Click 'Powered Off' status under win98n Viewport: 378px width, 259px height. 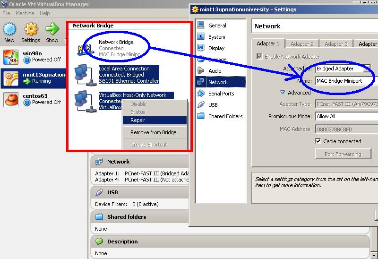pos(46,60)
